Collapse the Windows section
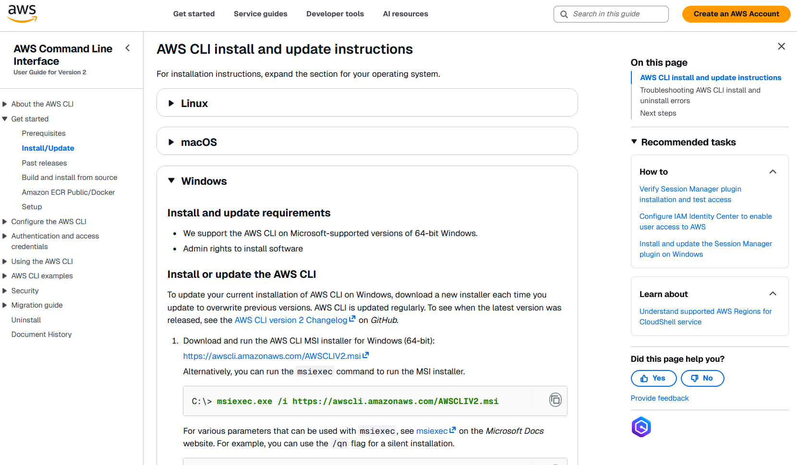Screen dimensions: 797x465 click(x=171, y=181)
